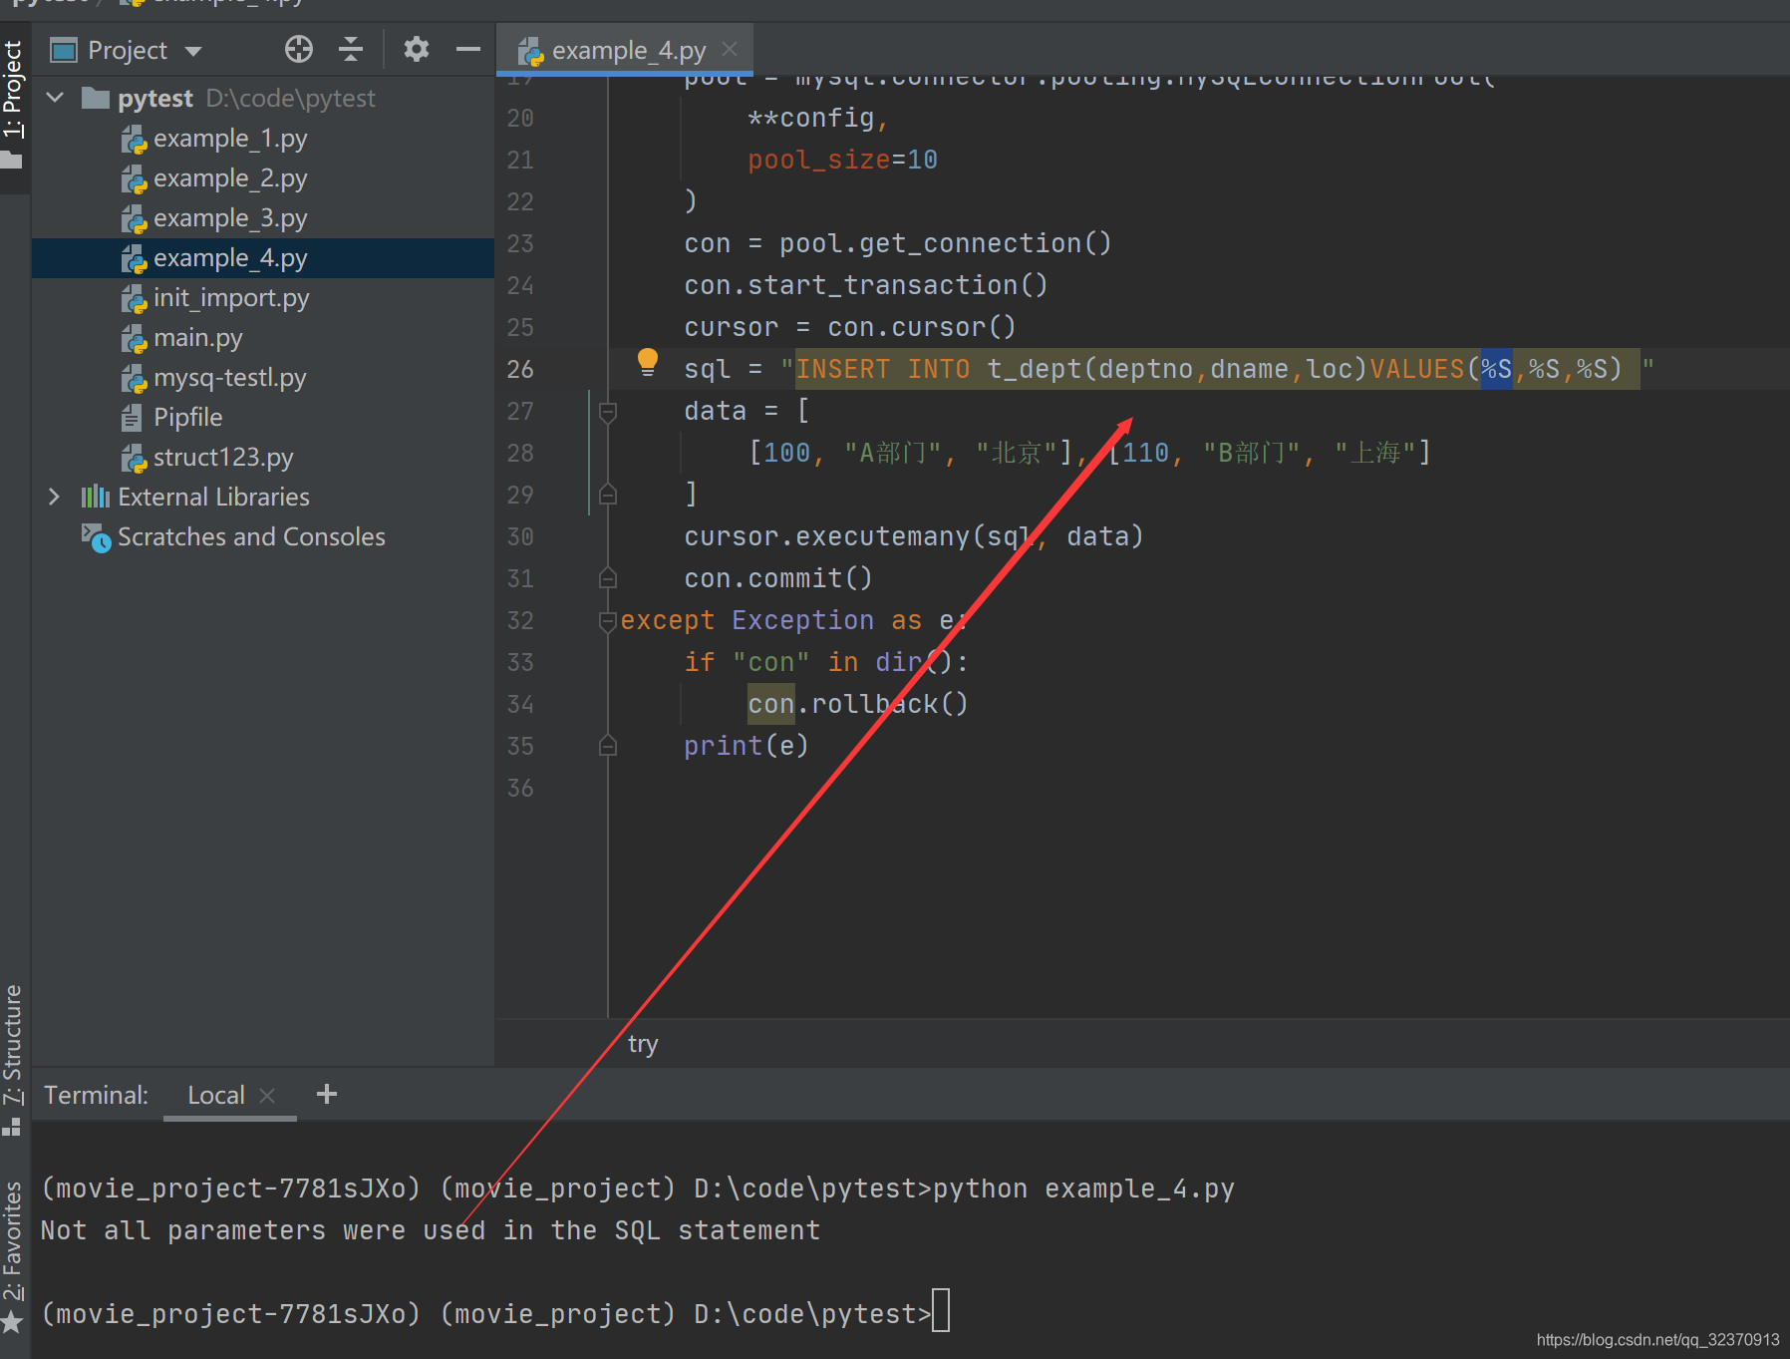Open init_import.py file
Viewport: 1790px width, 1359px height.
coord(231,298)
